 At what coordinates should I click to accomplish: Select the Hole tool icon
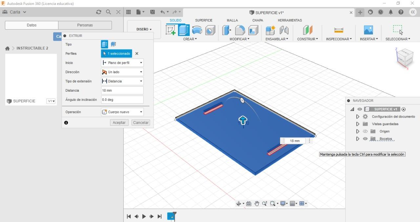click(x=210, y=30)
